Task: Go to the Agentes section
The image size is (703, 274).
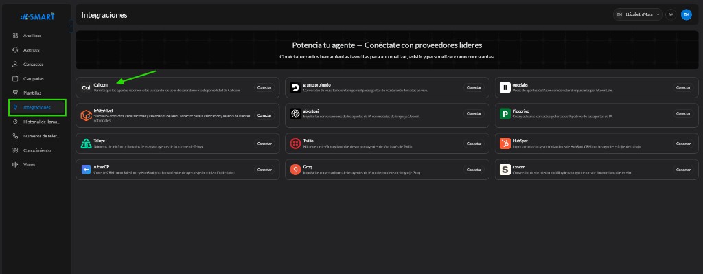Action: pos(32,49)
